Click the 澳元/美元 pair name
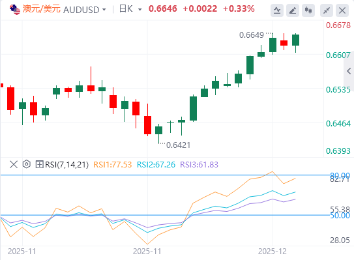This screenshot has height=260, width=354. [42, 9]
